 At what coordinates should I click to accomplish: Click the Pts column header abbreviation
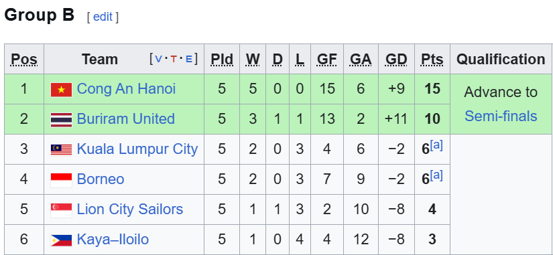click(432, 60)
